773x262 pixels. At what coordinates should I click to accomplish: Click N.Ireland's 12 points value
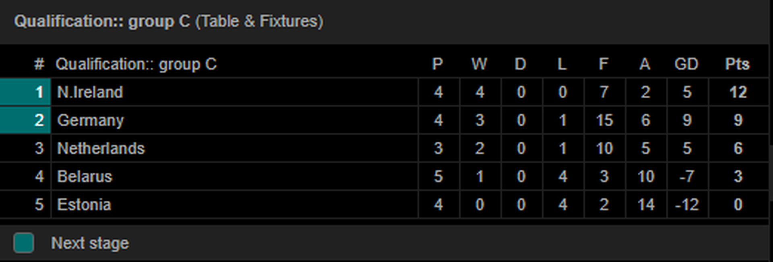[x=738, y=92]
